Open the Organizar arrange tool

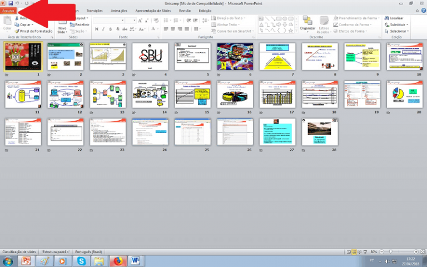pyautogui.click(x=307, y=22)
